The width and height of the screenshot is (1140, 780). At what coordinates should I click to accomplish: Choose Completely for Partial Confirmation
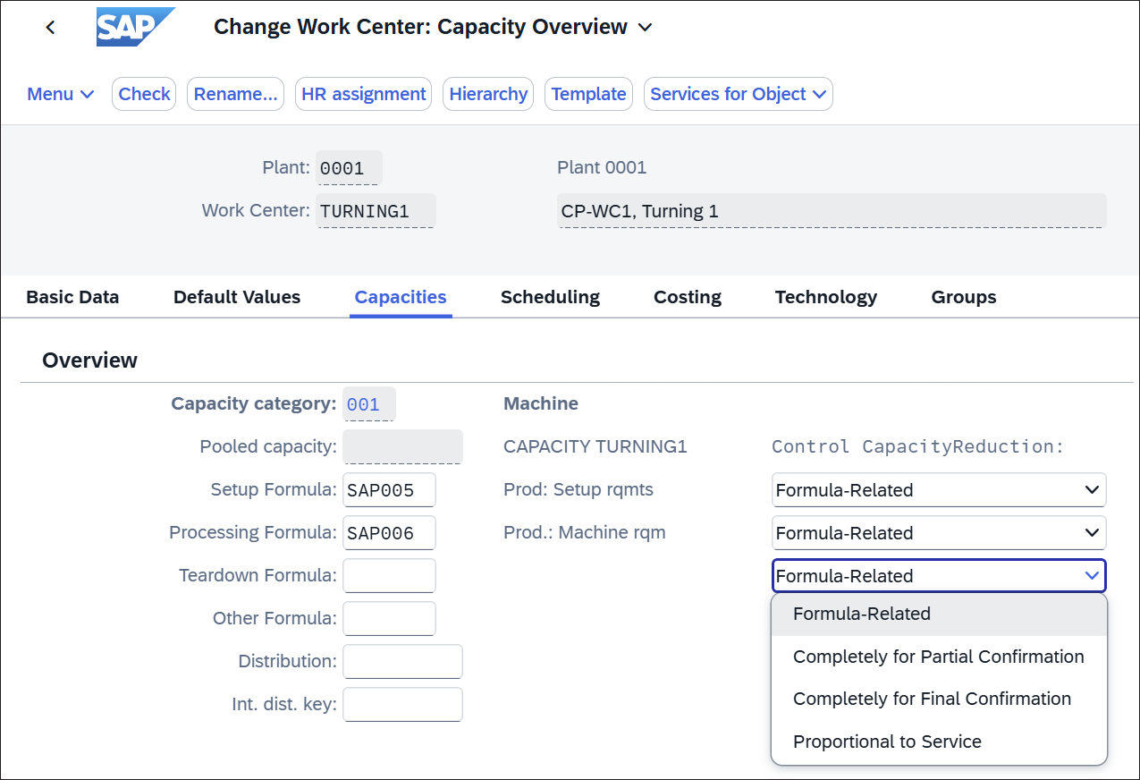click(x=939, y=657)
